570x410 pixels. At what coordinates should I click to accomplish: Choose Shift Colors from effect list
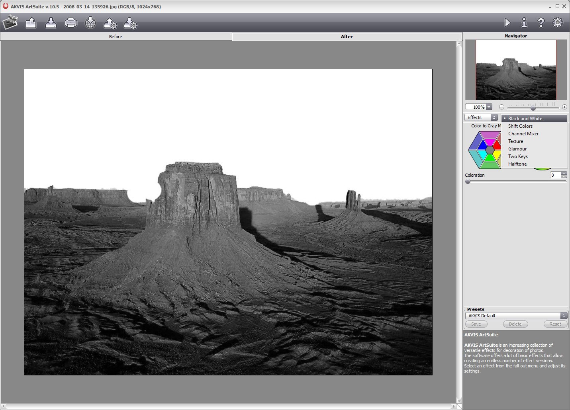(x=534, y=126)
